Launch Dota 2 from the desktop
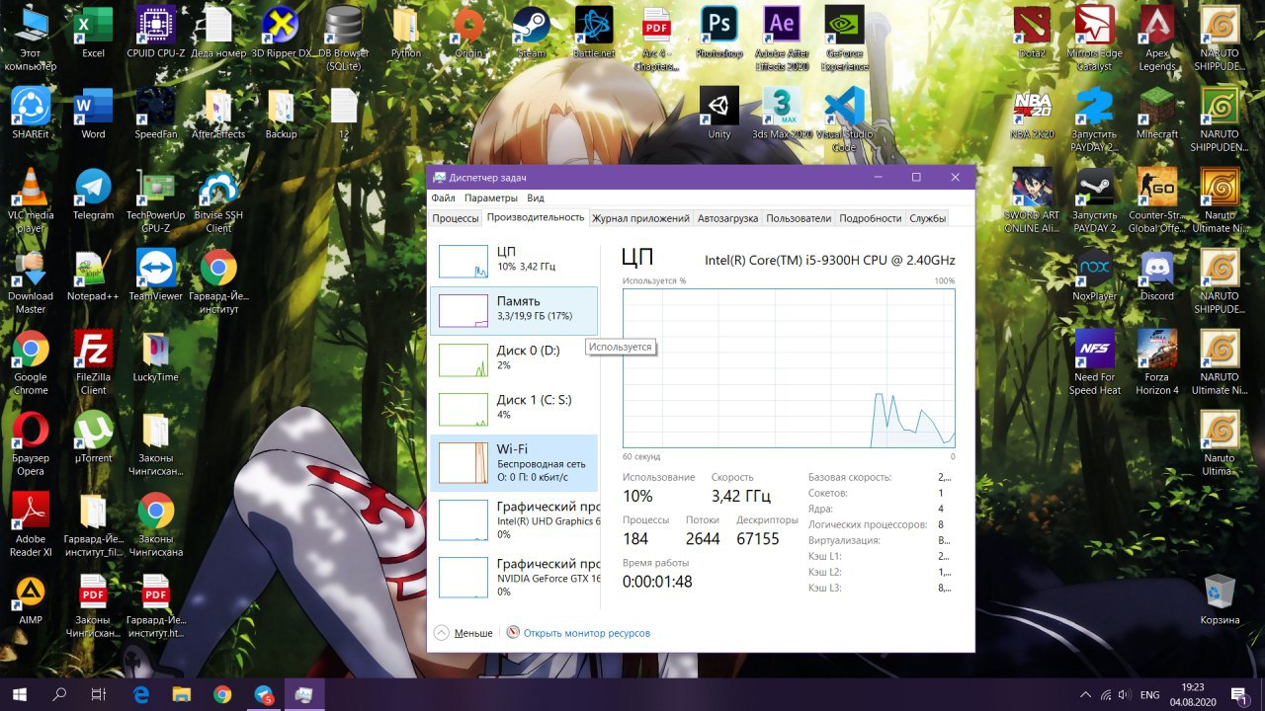The height and width of the screenshot is (711, 1265). click(1032, 32)
